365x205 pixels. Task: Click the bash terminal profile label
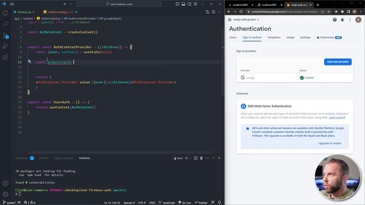click(x=178, y=158)
